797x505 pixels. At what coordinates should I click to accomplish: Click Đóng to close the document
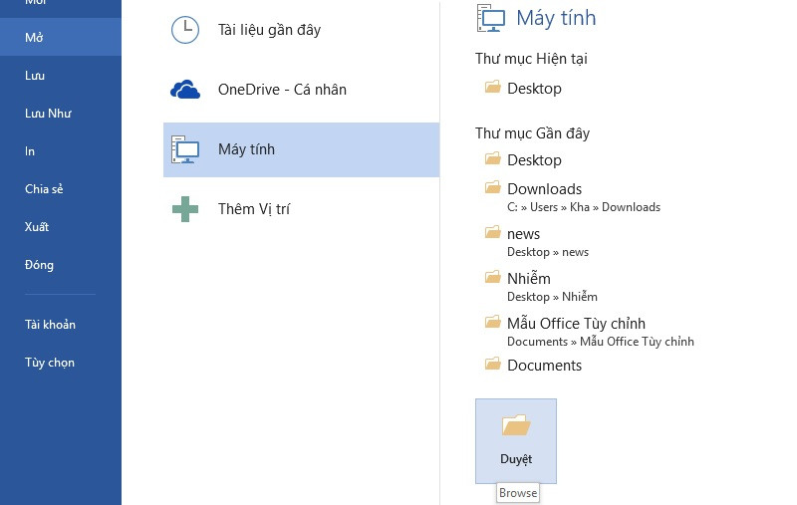39,265
